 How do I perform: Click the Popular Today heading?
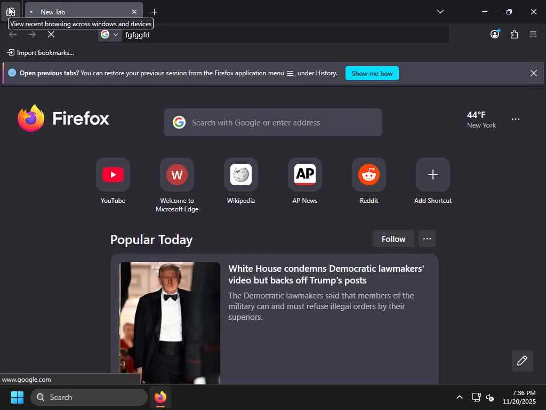[151, 240]
